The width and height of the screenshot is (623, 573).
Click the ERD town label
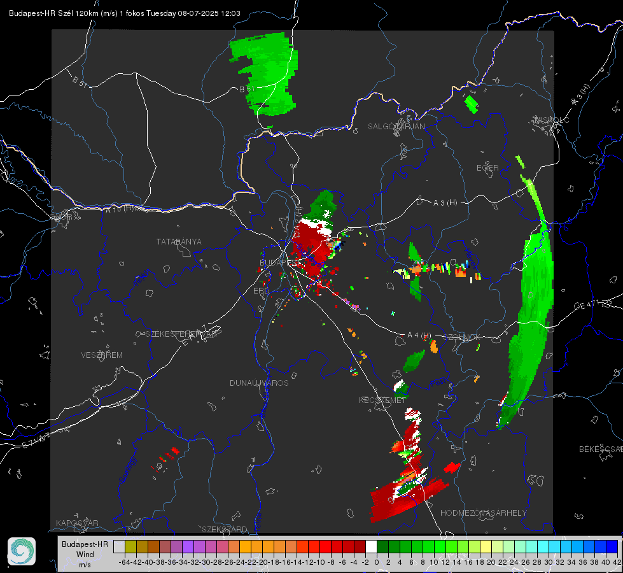(261, 291)
